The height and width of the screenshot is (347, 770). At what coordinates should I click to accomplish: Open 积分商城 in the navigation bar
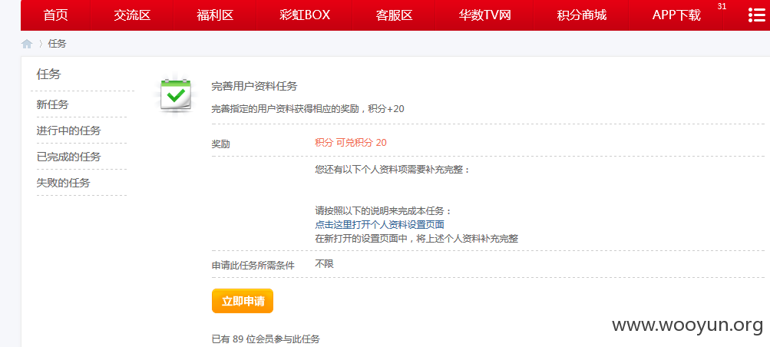point(581,15)
